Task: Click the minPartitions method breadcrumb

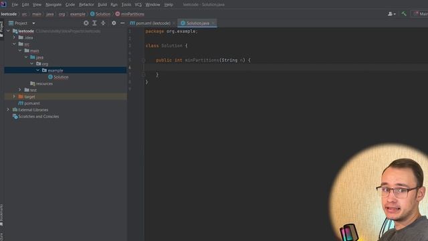Action: point(130,14)
